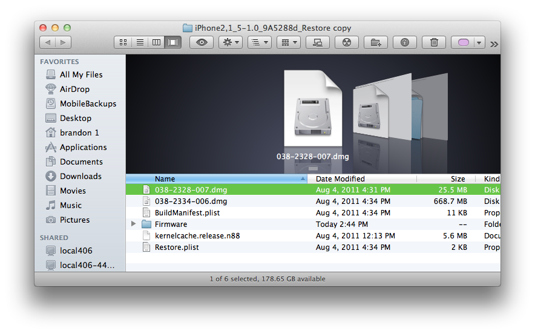The width and height of the screenshot is (535, 334).
Task: Select kernelcache.release.n88 file
Action: click(313, 236)
